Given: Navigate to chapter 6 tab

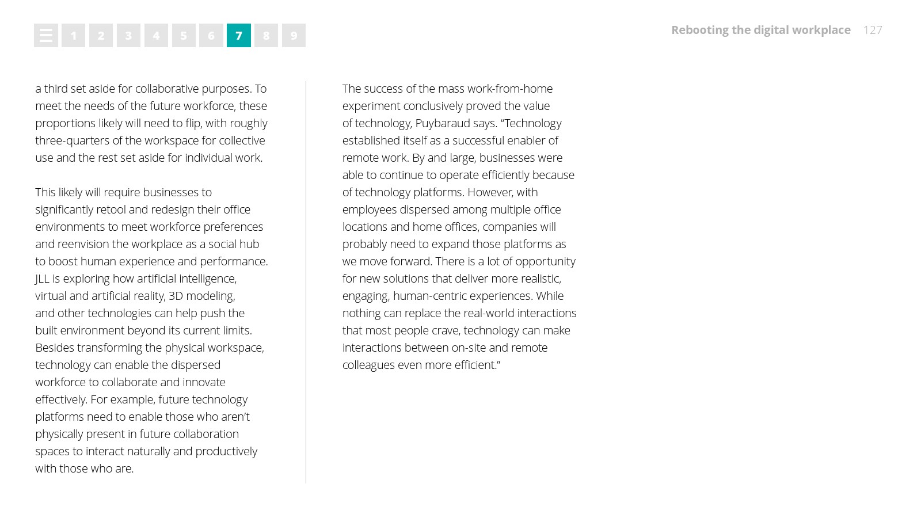Looking at the screenshot, I should pos(211,36).
